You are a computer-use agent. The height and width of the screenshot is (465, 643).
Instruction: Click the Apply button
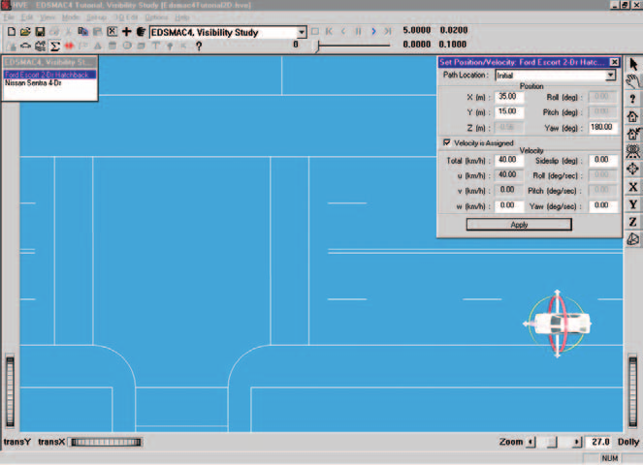(519, 225)
